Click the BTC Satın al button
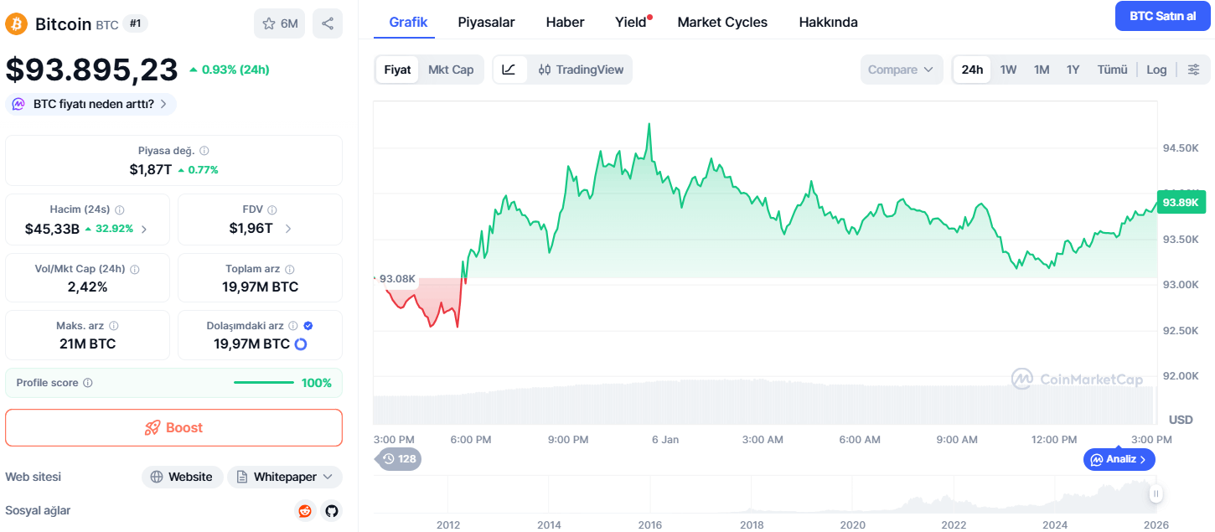1215x532 pixels. 1162,16
